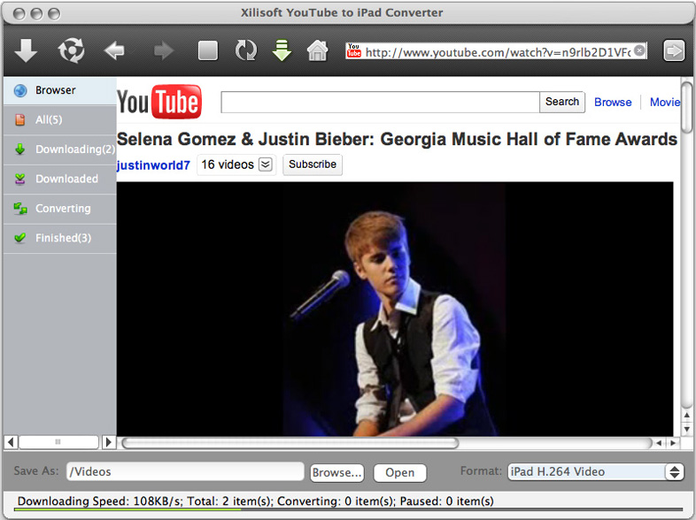
Task: Click the green download-video arrow icon
Action: (282, 50)
